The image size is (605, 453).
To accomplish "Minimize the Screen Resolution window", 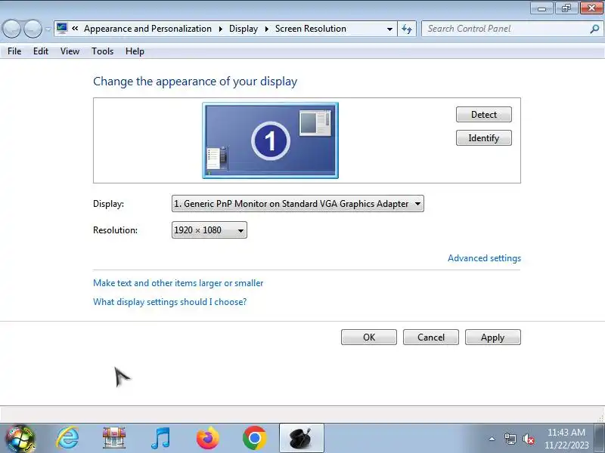I will [x=541, y=8].
